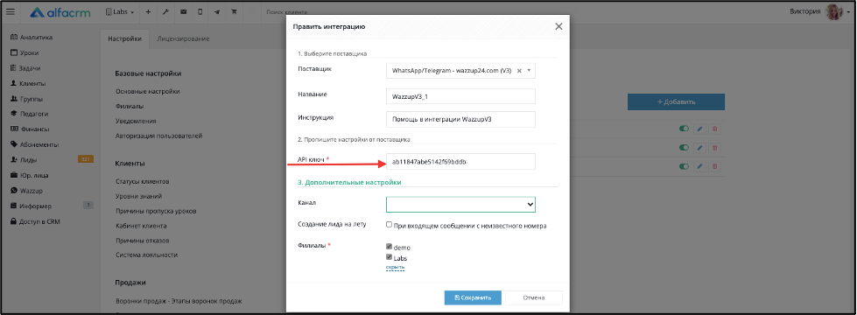This screenshot has width=857, height=315.
Task: Toggle the first green integration switch
Action: (x=684, y=129)
